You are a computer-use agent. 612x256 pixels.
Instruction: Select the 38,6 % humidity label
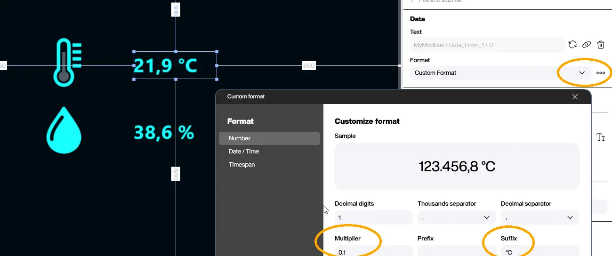[x=163, y=133]
